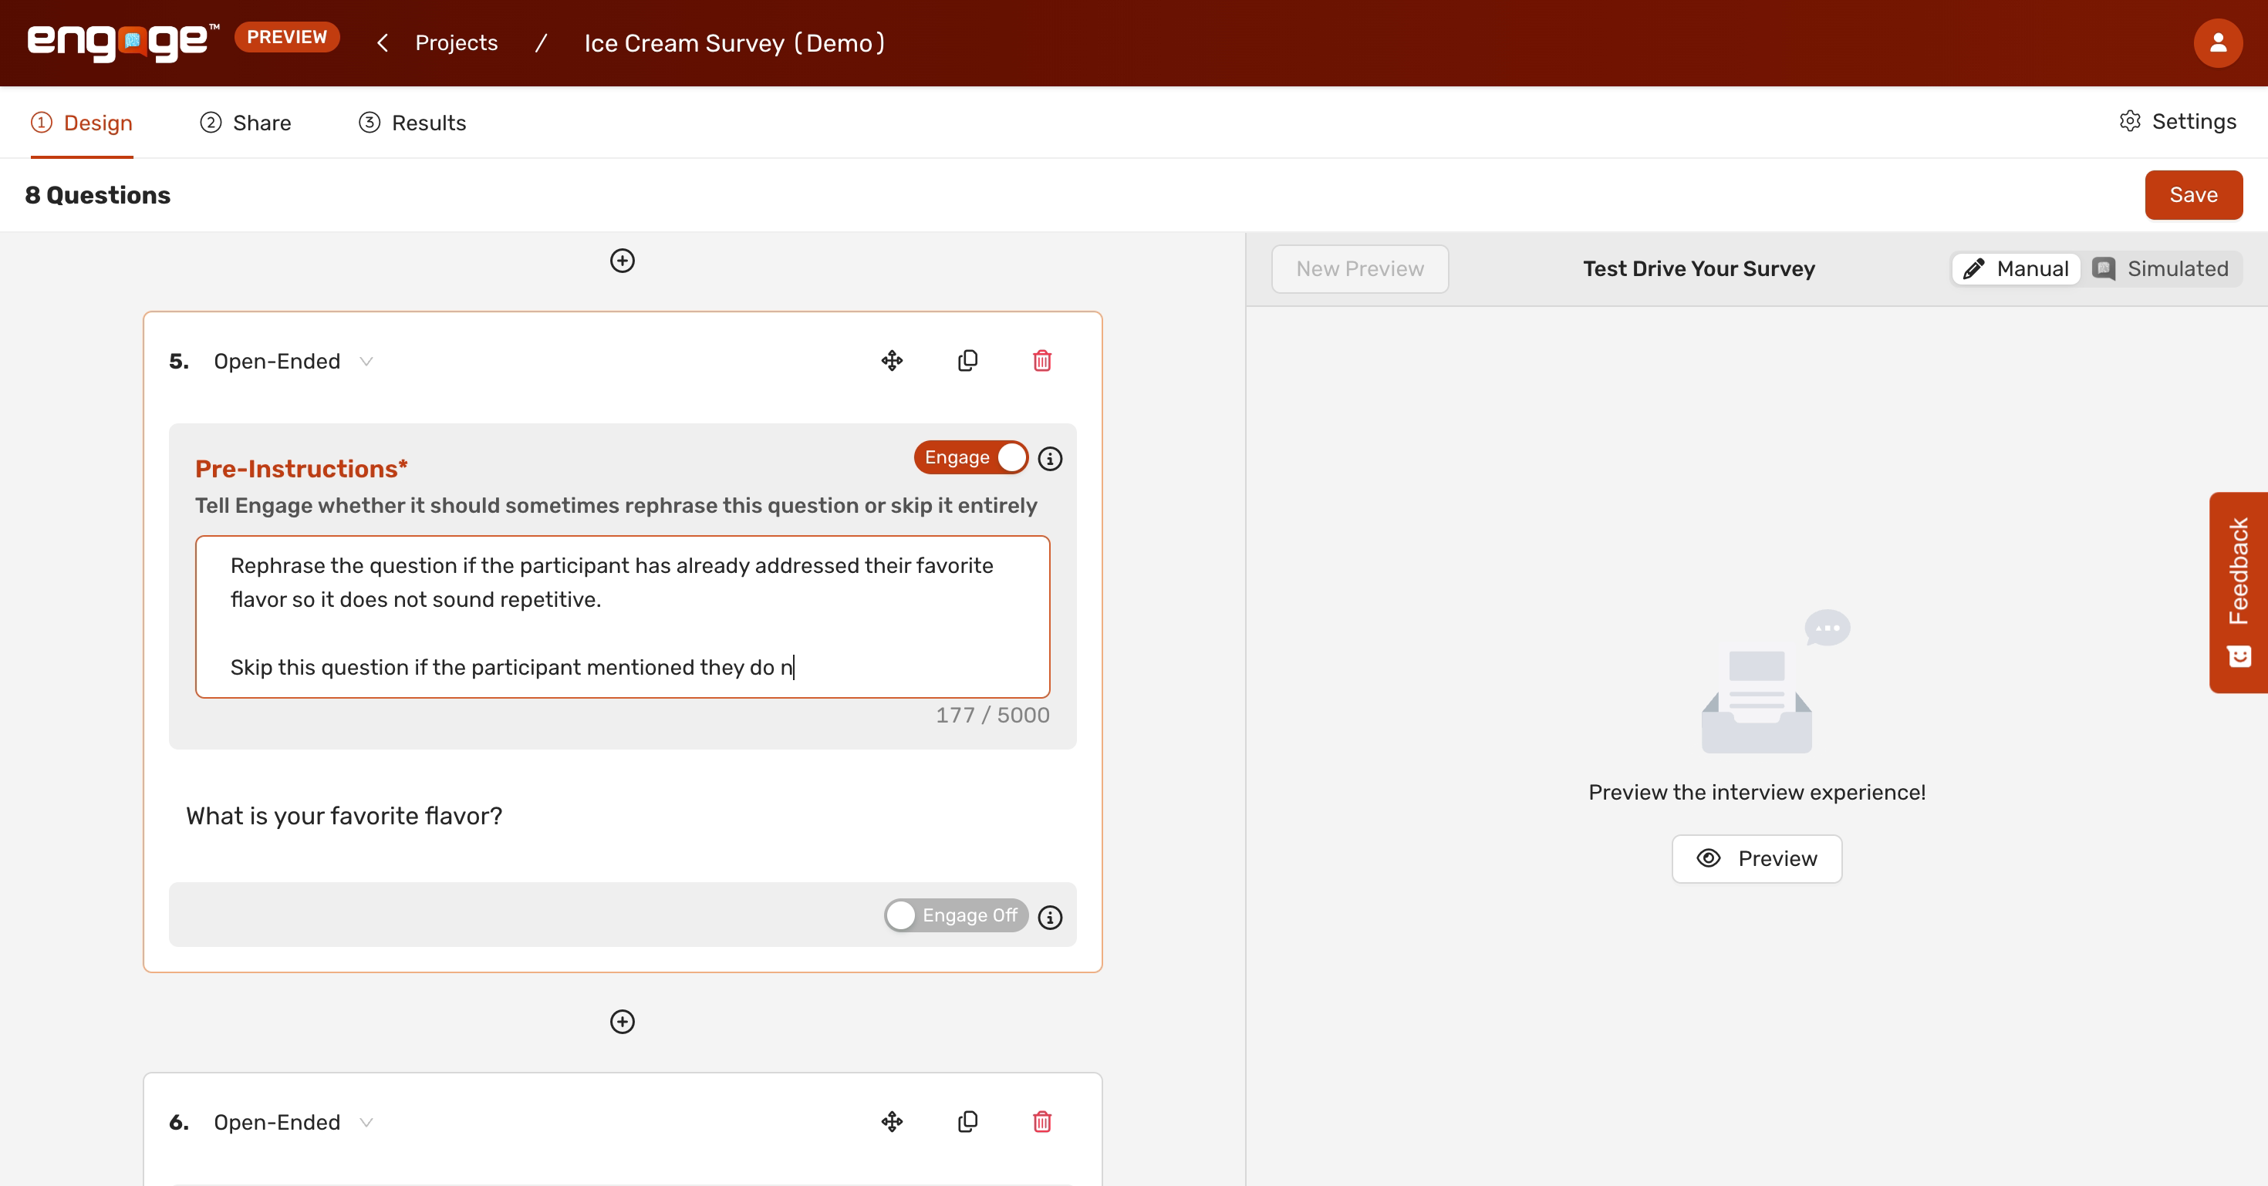Click the Settings gear icon
2268x1186 pixels.
(2129, 121)
